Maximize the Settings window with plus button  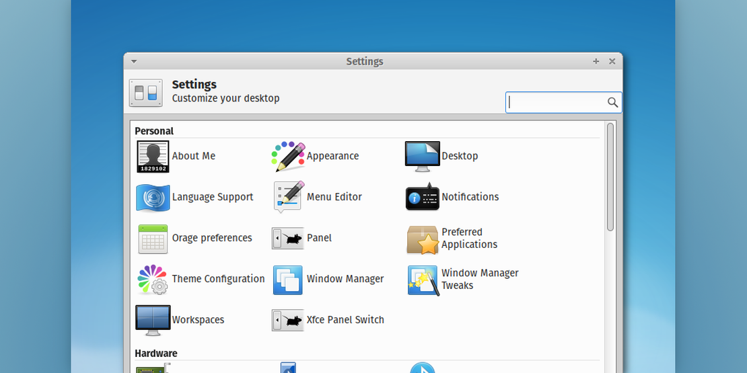(x=596, y=61)
